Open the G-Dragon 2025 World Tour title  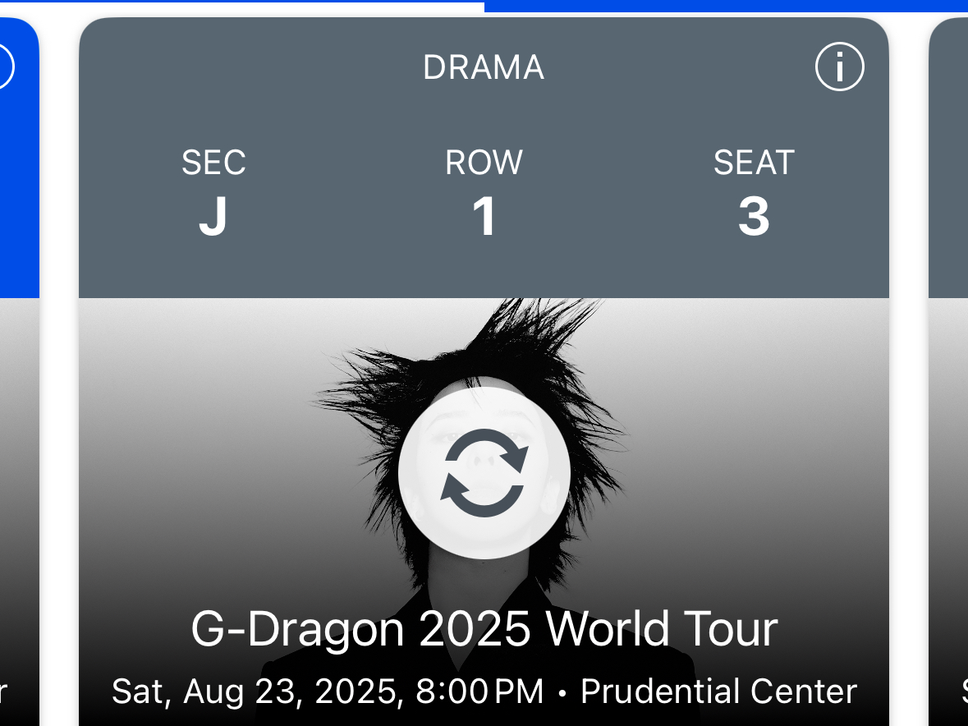pos(484,630)
